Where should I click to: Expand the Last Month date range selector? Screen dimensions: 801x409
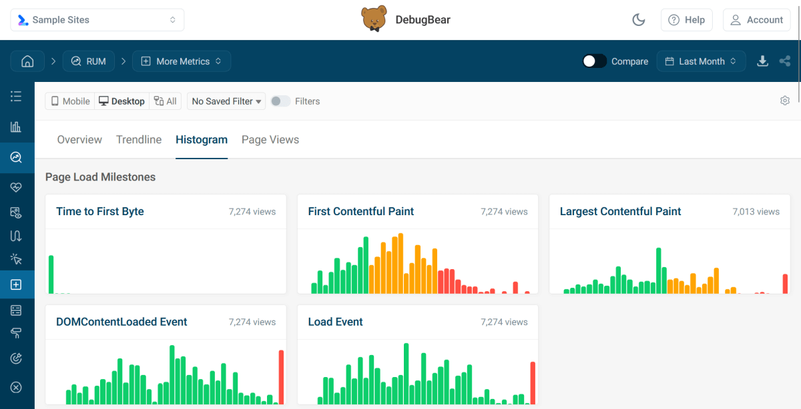[x=701, y=61]
